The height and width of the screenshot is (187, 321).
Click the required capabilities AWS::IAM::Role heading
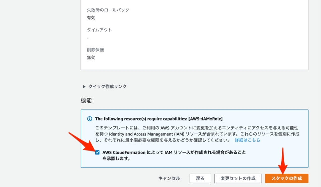[159, 119]
